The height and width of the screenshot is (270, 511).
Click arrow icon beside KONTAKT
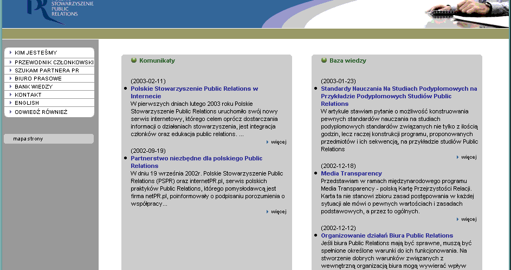tap(11, 94)
